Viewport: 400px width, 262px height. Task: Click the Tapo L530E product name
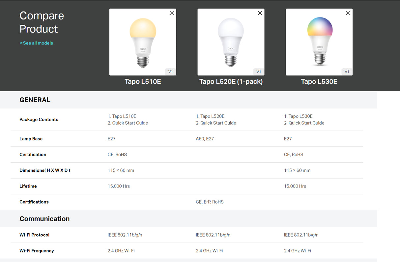coord(319,81)
